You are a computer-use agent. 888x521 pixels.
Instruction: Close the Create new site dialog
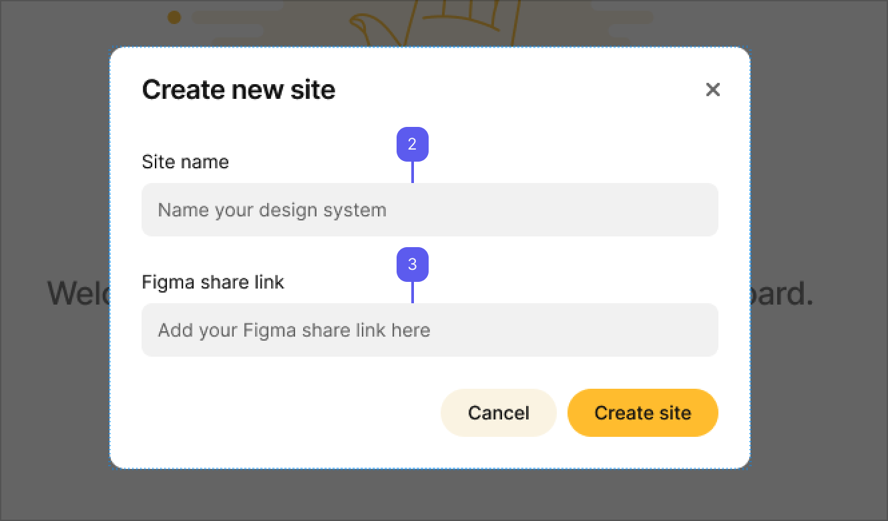pyautogui.click(x=712, y=90)
